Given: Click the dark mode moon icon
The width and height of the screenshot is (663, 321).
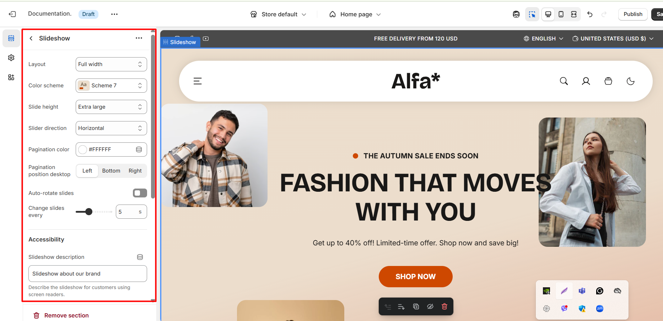Looking at the screenshot, I should [631, 81].
